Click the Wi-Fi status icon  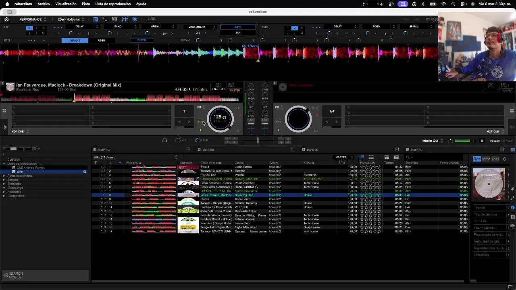click(x=444, y=4)
